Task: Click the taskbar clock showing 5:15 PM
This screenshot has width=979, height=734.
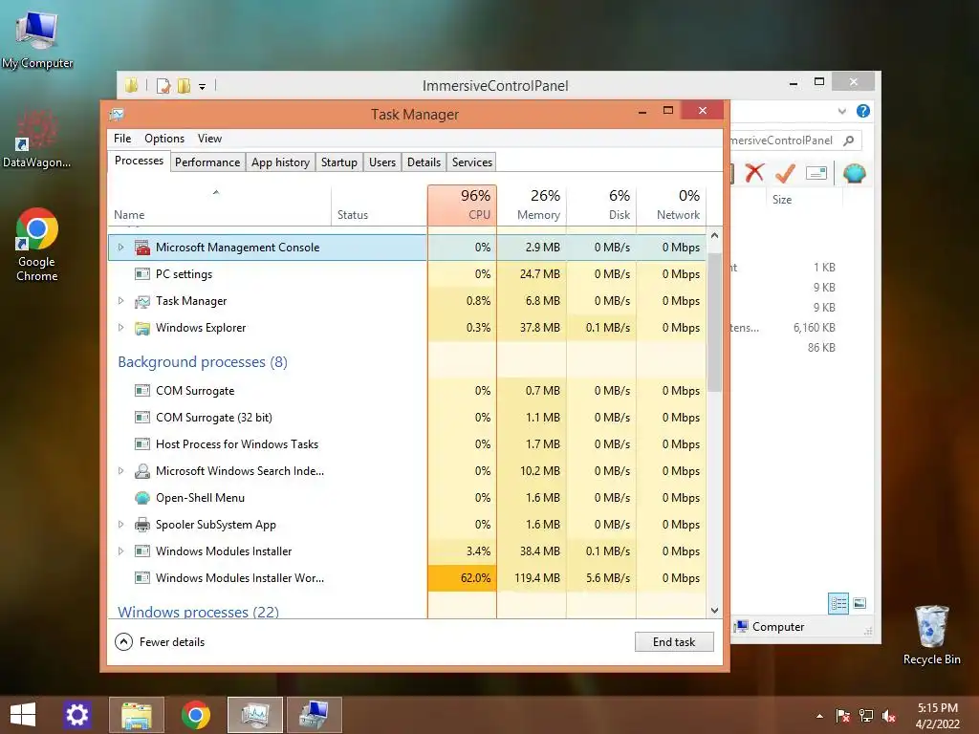Action: tap(937, 716)
